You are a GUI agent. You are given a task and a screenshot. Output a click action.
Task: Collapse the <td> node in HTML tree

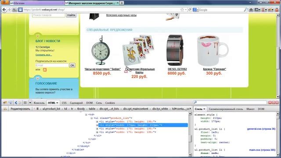(x=86, y=115)
